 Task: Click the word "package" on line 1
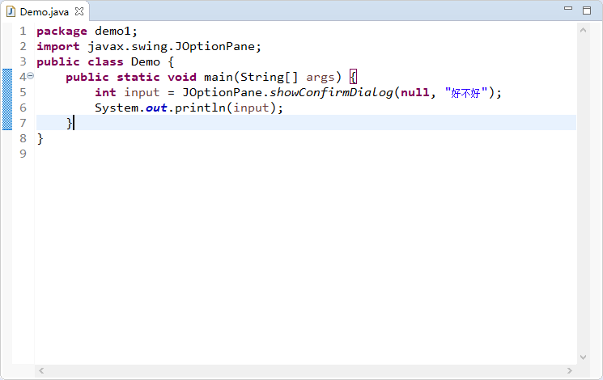point(62,32)
